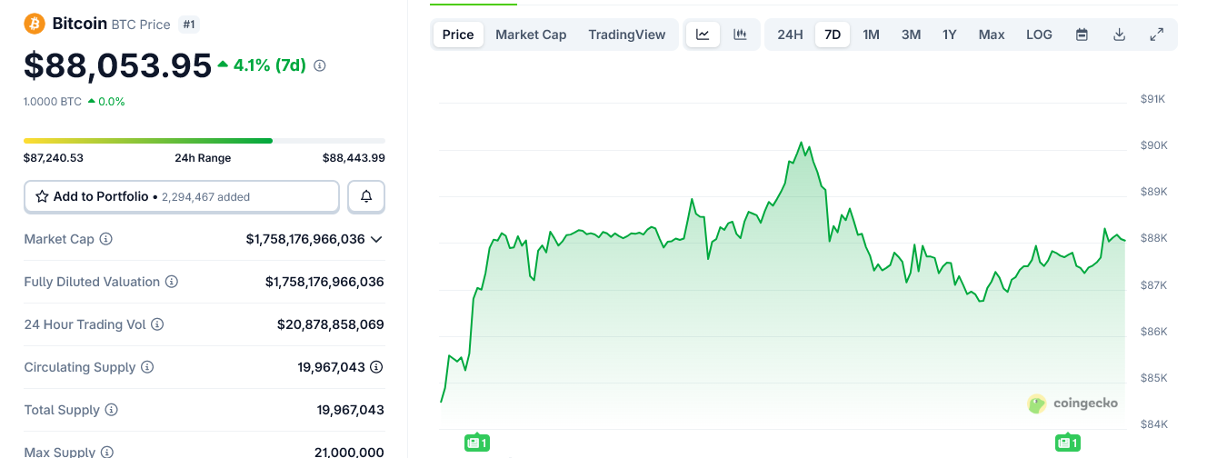Click the chart peak near $90K

(801, 143)
